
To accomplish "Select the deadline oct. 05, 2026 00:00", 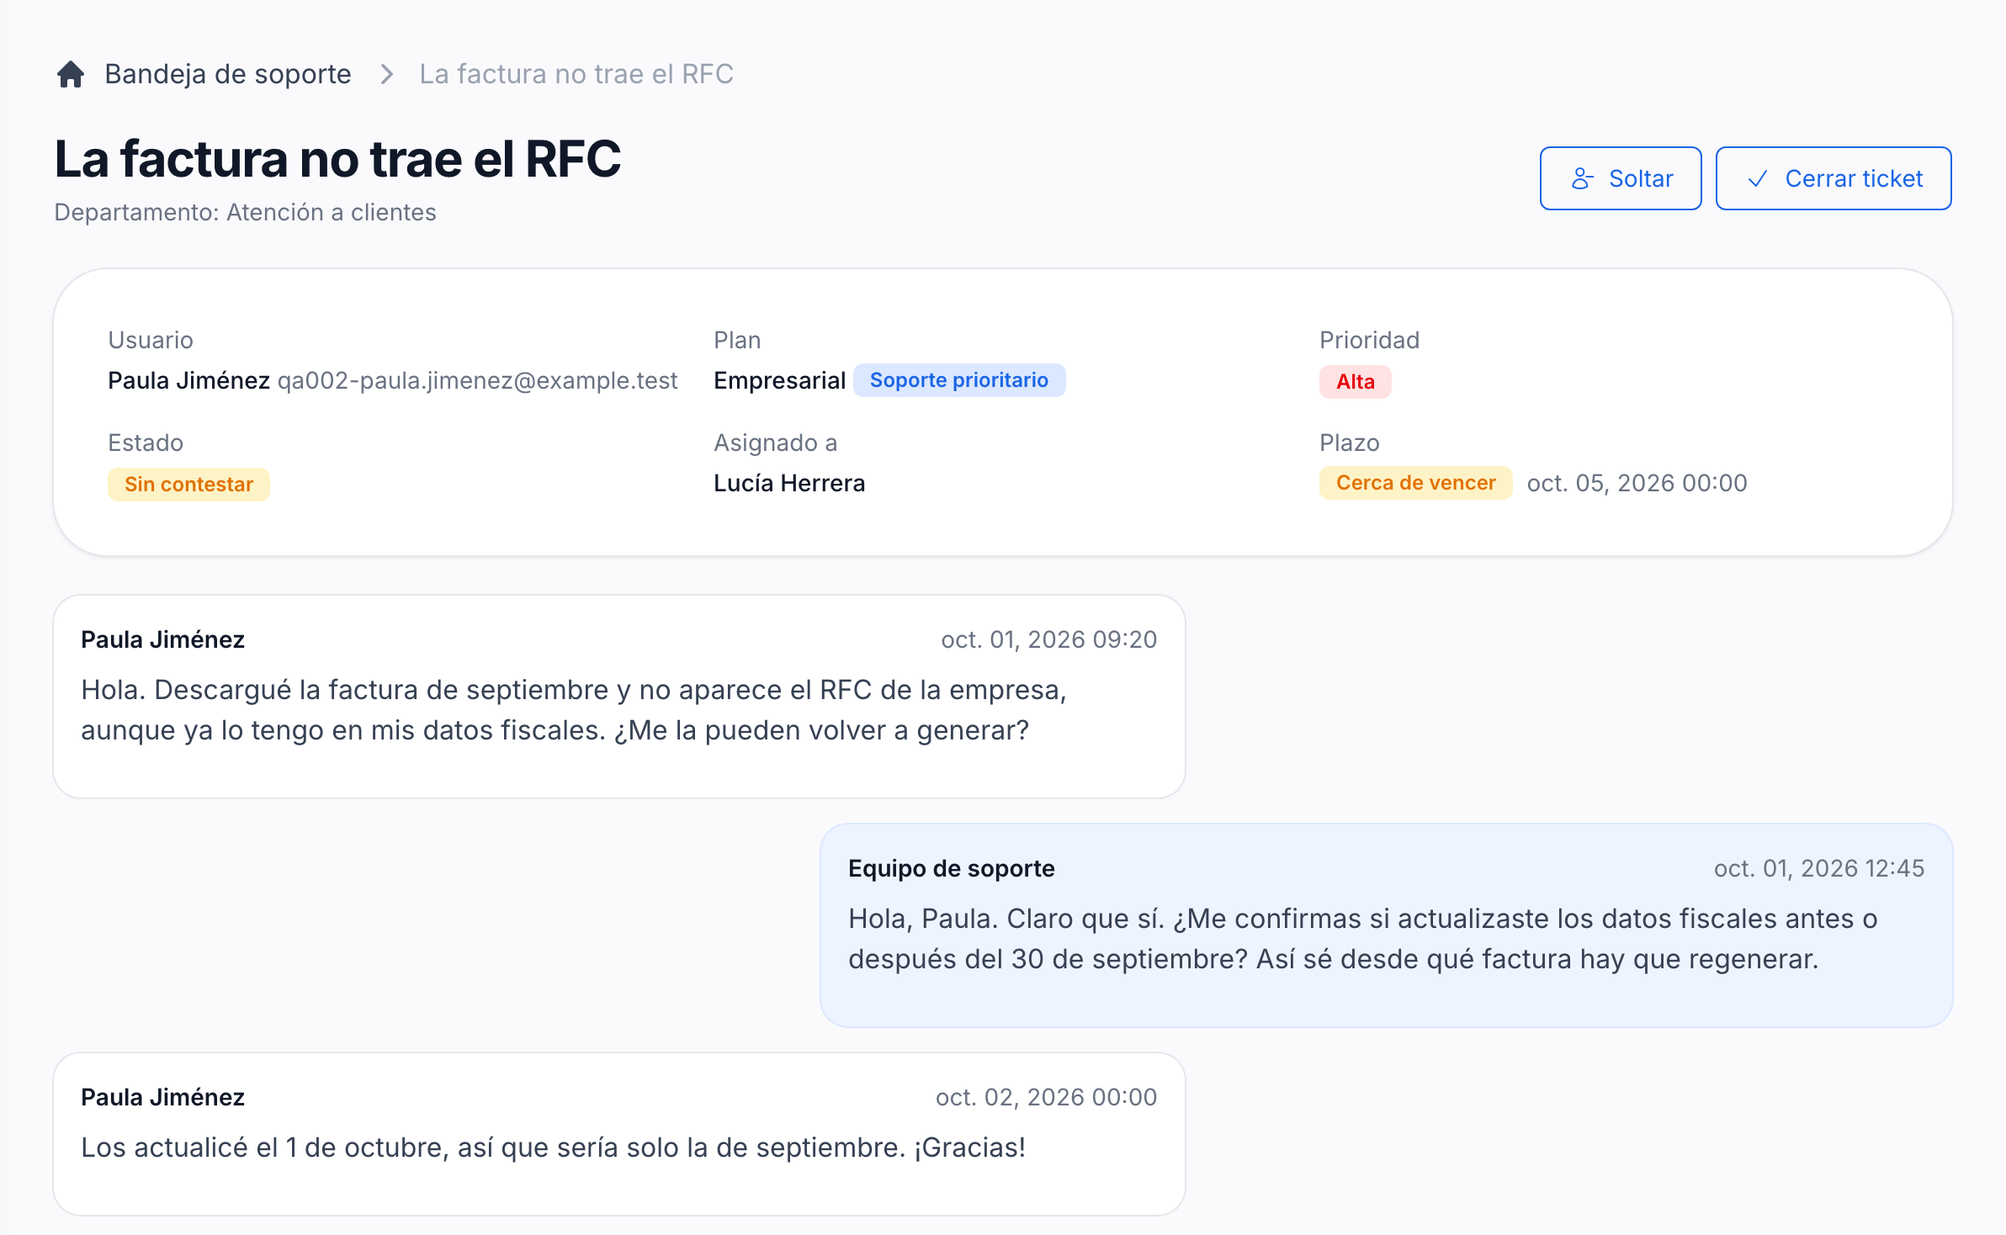I will point(1637,483).
